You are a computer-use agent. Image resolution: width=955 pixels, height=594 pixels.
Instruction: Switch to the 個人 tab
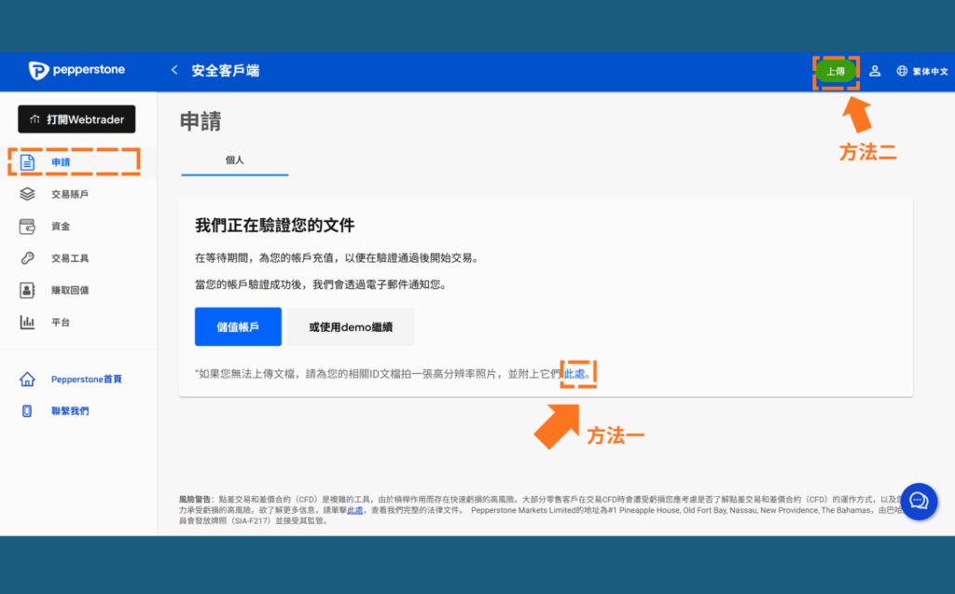click(x=234, y=159)
